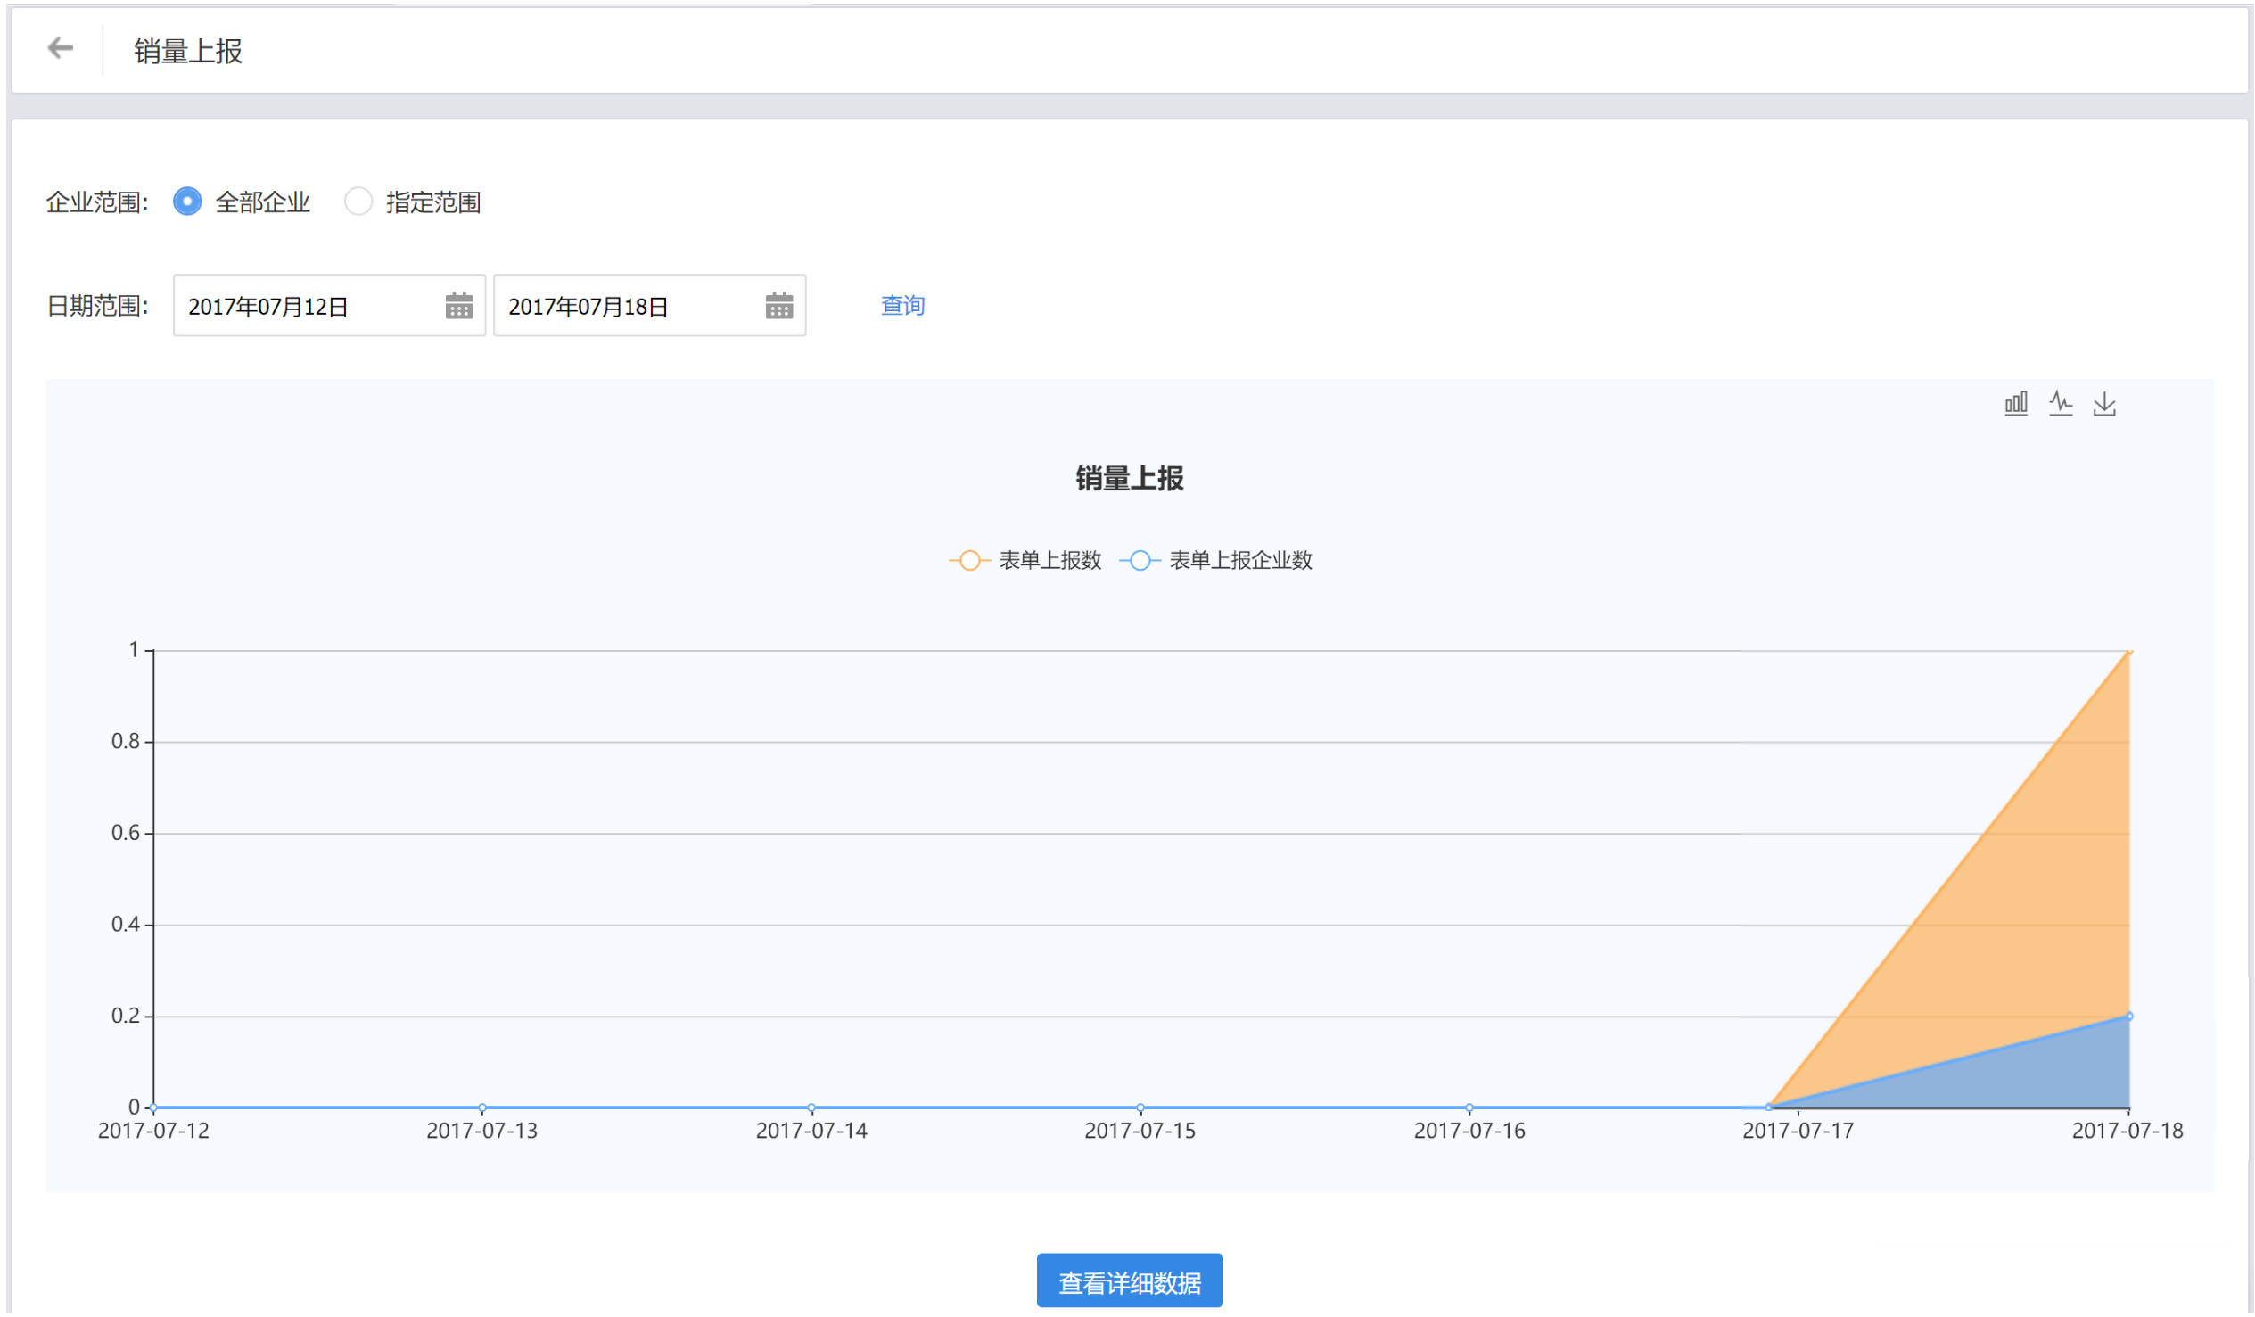Click x-axis label 2017-07-16

[1469, 1132]
